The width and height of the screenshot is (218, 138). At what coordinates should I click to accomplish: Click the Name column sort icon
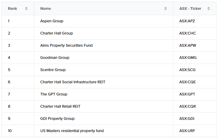point(165,9)
